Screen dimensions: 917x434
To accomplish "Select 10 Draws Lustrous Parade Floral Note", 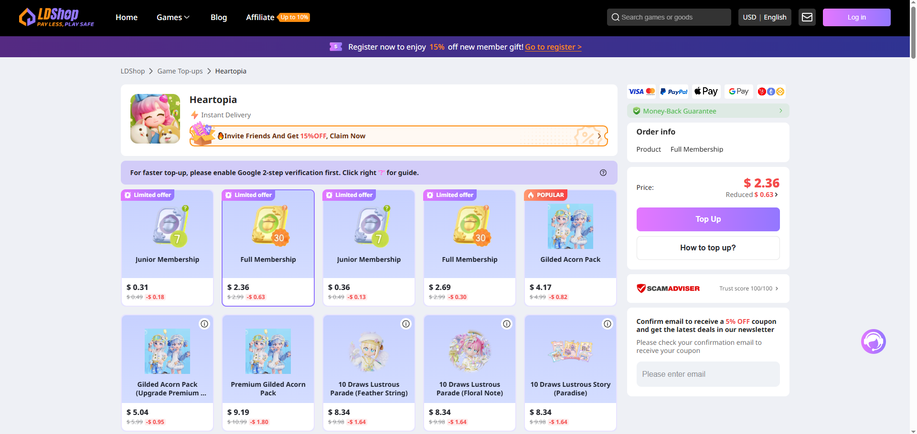I will coord(469,373).
